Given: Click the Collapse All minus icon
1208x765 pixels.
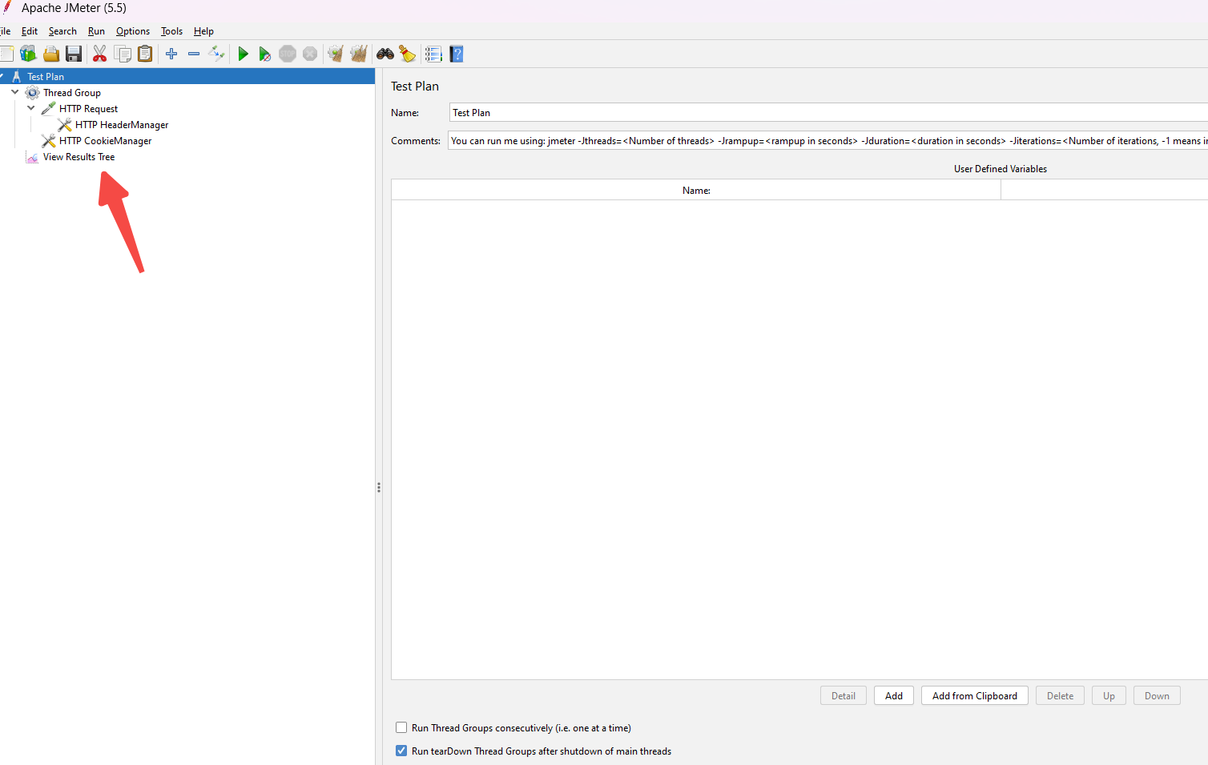Looking at the screenshot, I should point(194,54).
